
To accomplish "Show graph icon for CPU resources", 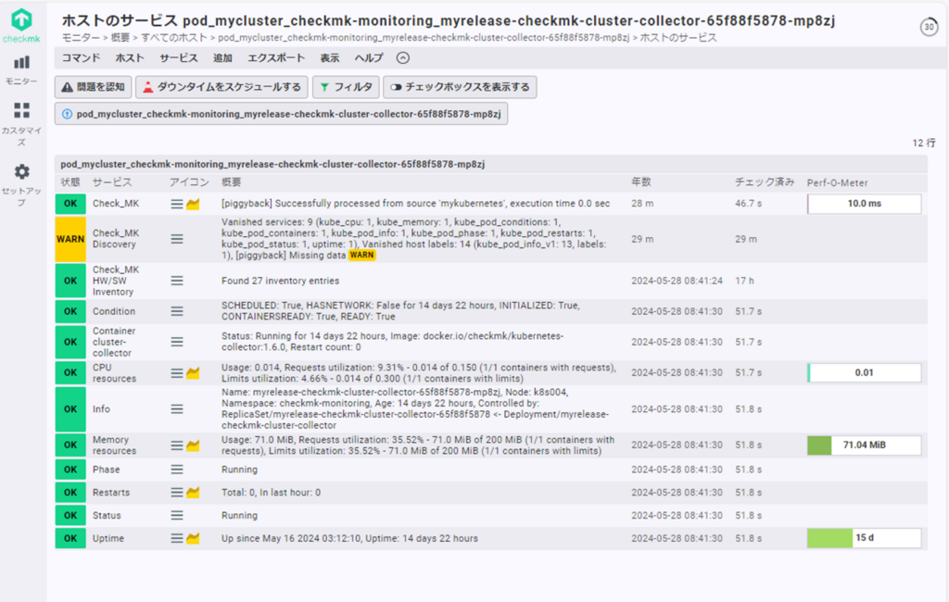I will (x=193, y=373).
